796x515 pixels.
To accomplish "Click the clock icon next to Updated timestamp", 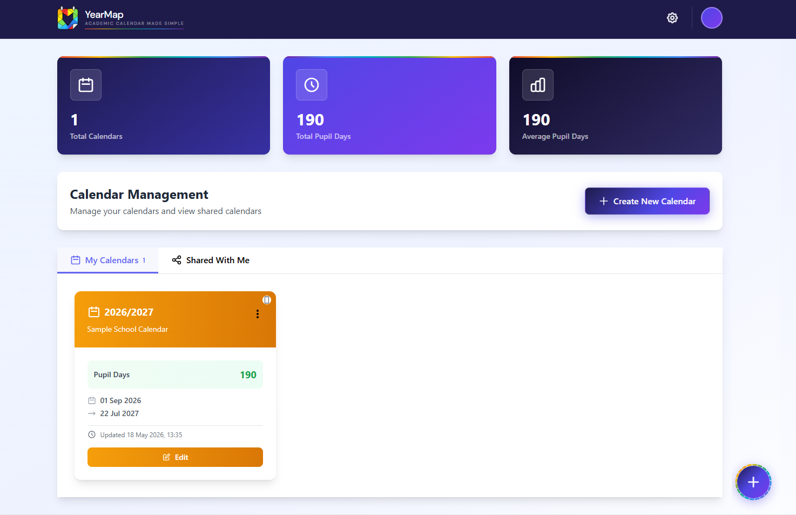I will point(92,434).
